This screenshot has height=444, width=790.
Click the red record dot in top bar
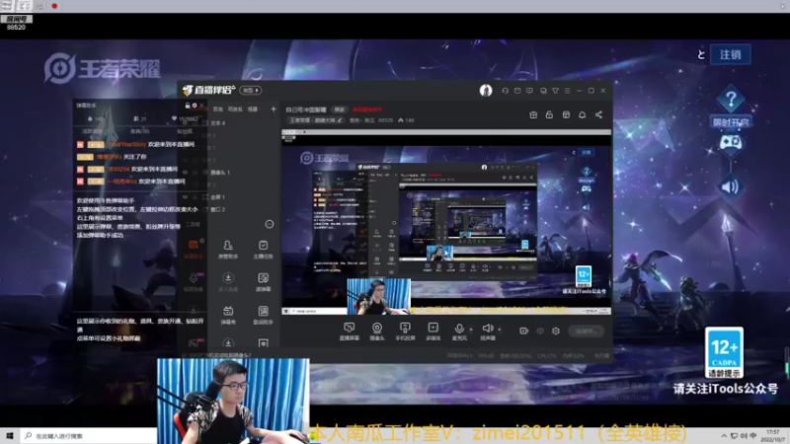pyautogui.click(x=54, y=6)
